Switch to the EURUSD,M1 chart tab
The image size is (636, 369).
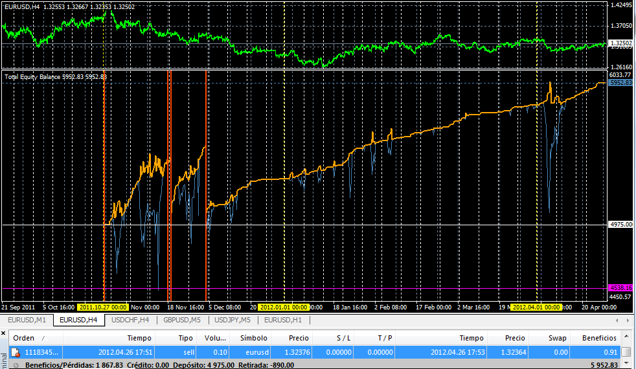(x=26, y=320)
